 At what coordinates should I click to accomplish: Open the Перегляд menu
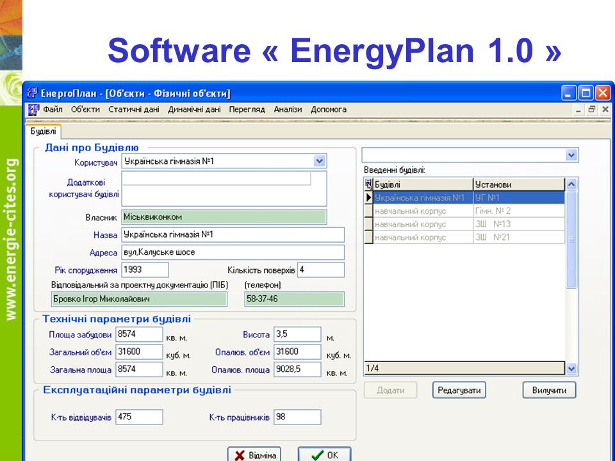(247, 109)
